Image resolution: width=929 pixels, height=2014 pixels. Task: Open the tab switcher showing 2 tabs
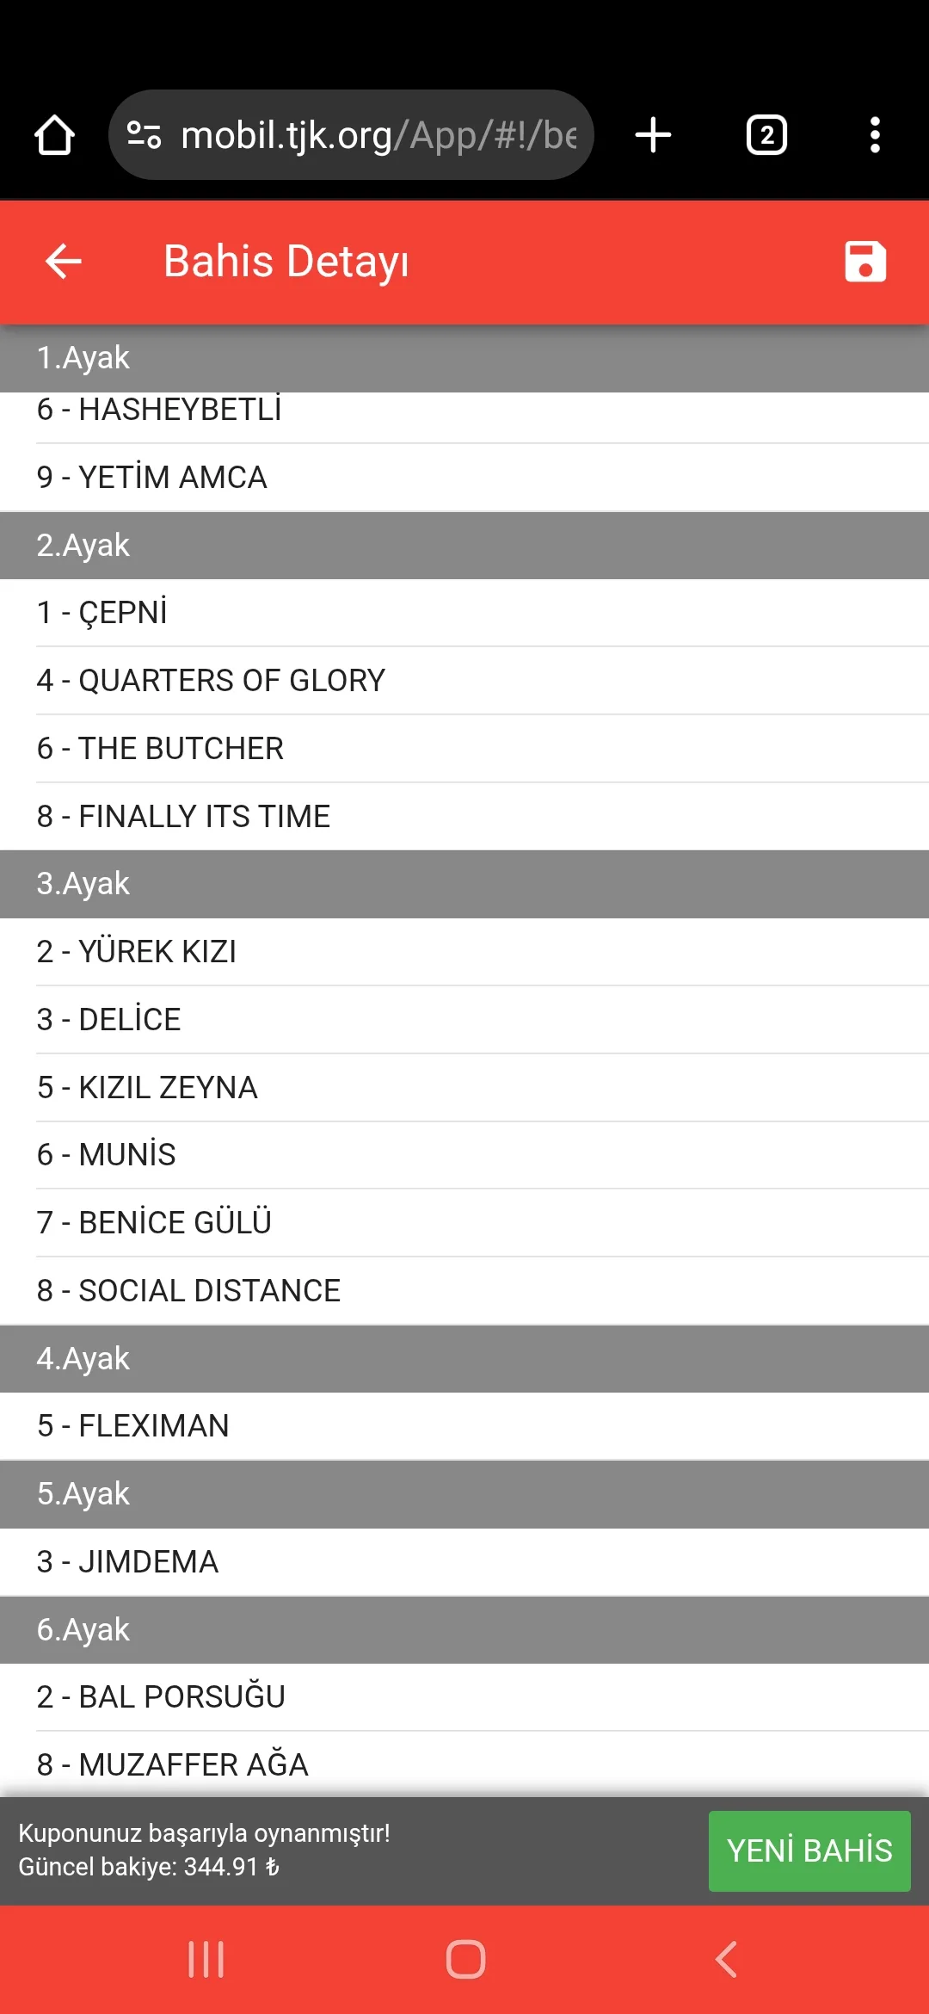click(766, 135)
